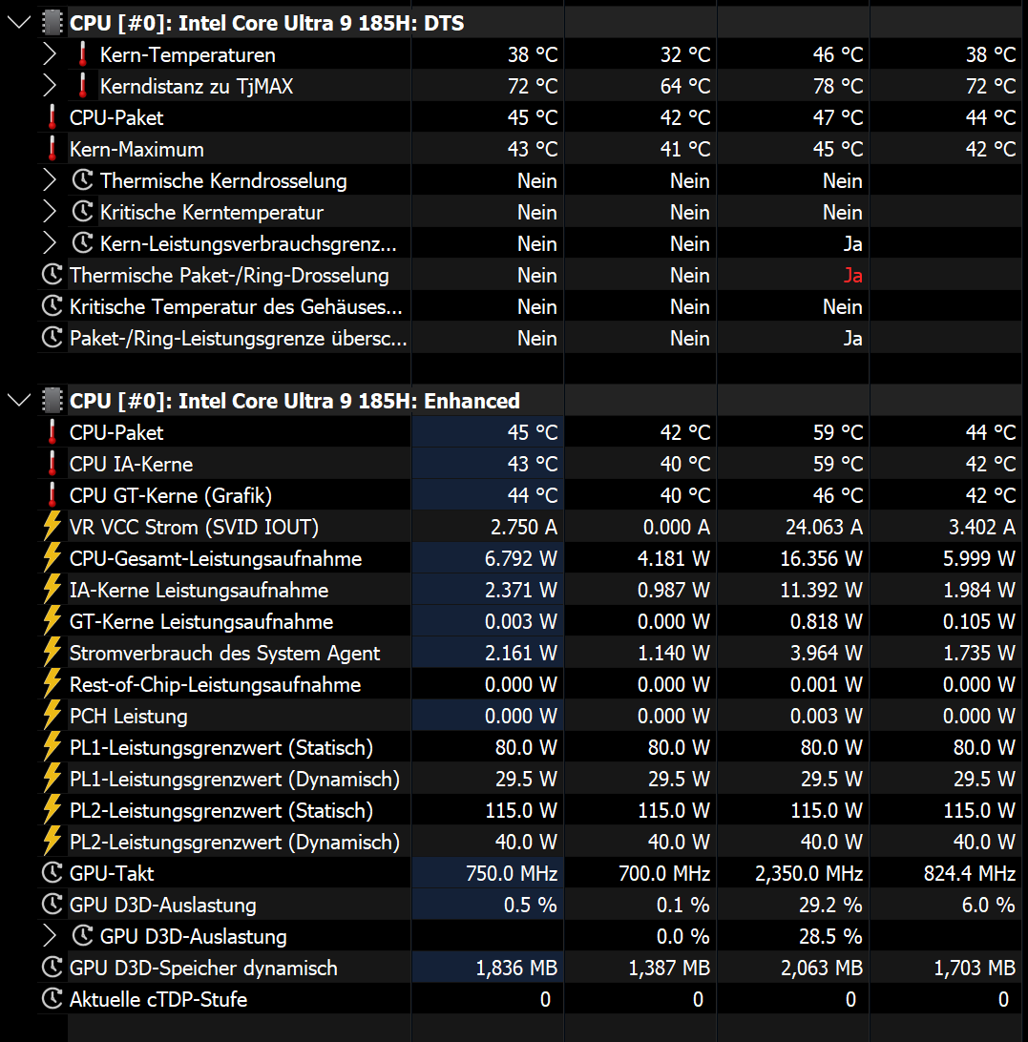Select the 'CPU [#0]: Intel Core Ultra 9 185H: DTS' header text
Viewport: 1028px width, 1042px height.
point(266,23)
